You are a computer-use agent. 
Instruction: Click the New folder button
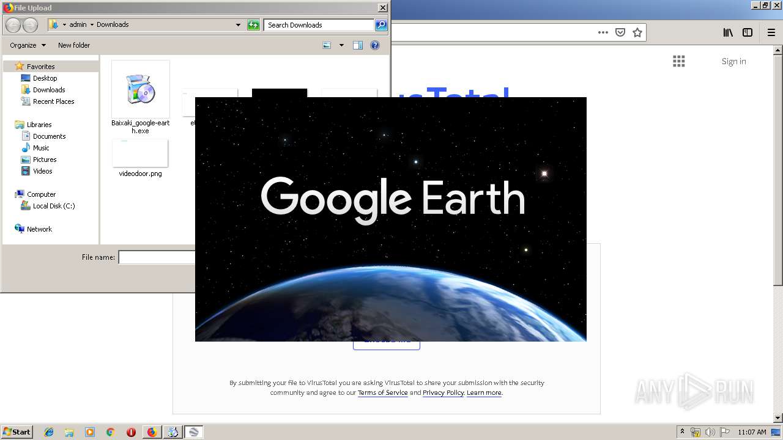(74, 45)
